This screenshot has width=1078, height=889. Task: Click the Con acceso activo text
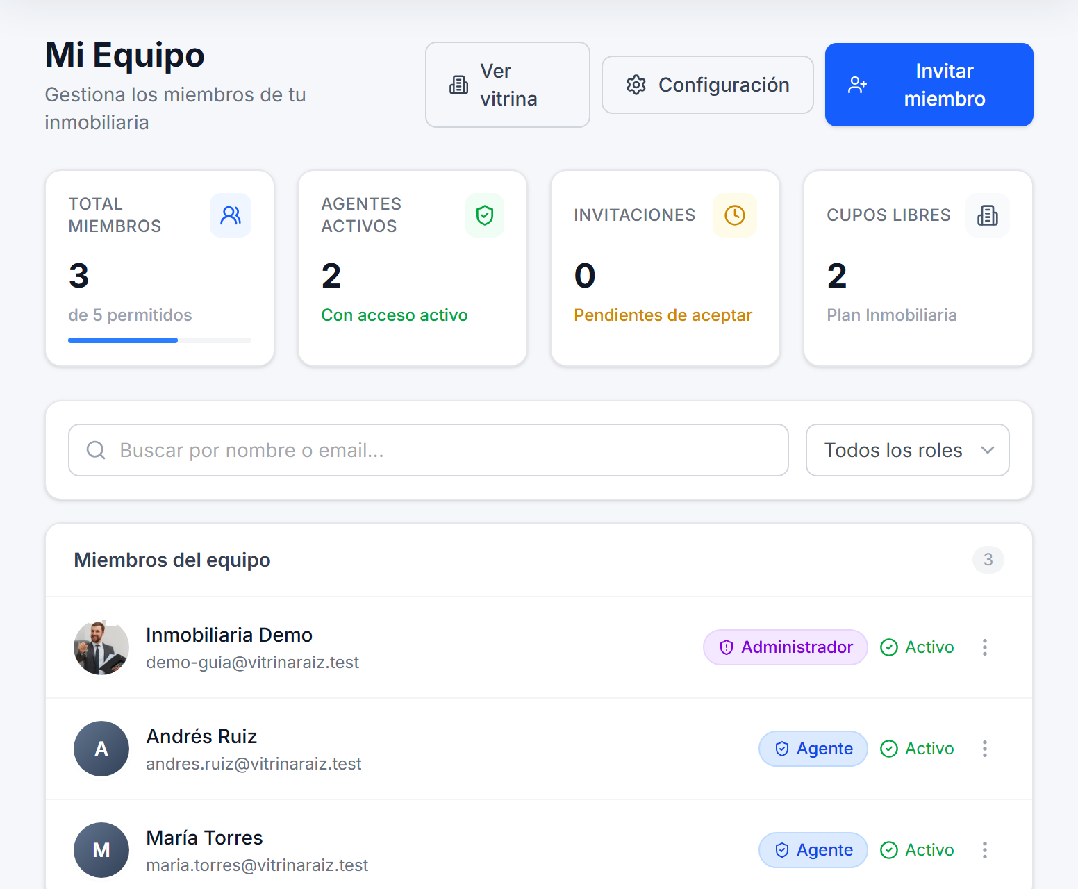click(395, 315)
